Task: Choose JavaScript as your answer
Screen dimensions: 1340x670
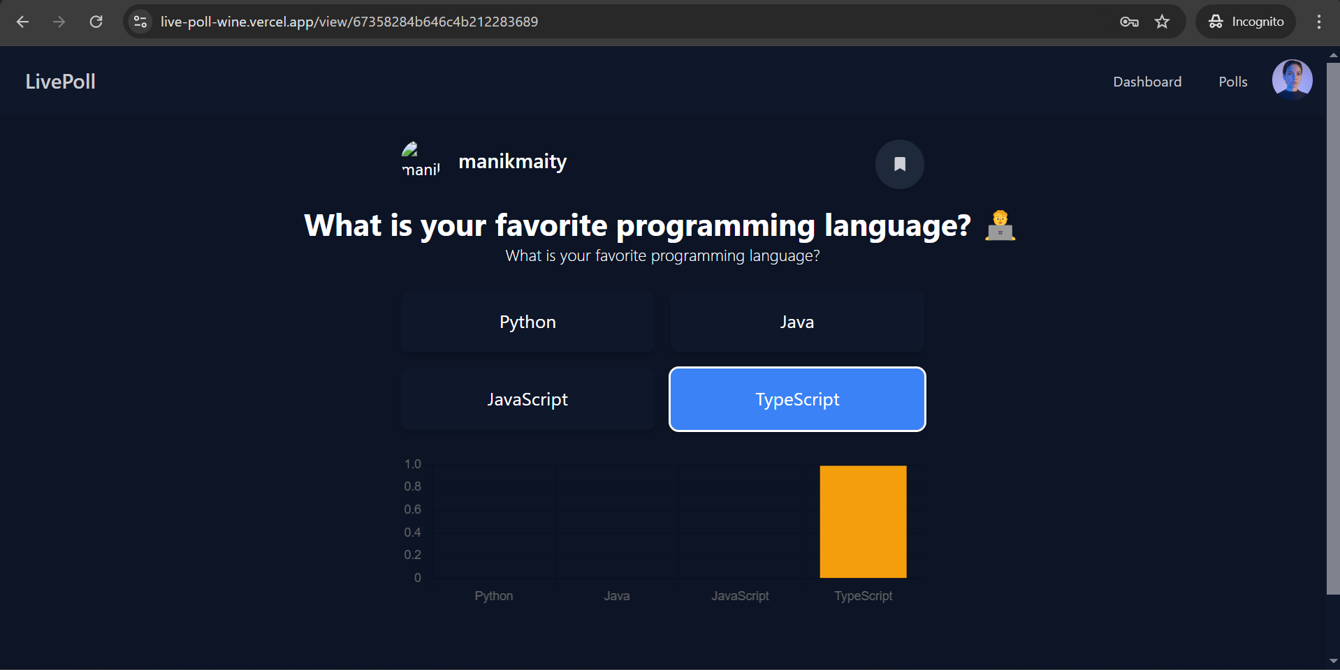Action: [527, 399]
